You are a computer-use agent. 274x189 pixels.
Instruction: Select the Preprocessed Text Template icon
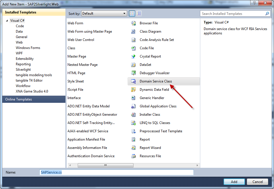[x=133, y=131]
